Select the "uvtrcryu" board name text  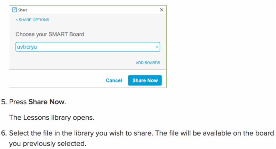click(x=27, y=47)
